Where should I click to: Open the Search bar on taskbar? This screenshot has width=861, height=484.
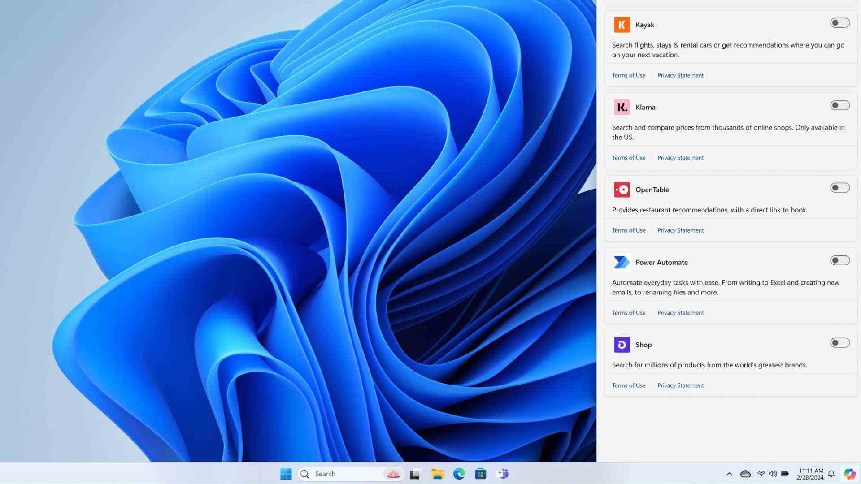pos(349,473)
